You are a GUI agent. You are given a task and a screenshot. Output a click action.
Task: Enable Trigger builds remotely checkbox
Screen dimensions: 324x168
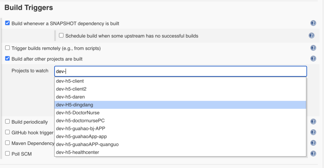click(7, 48)
